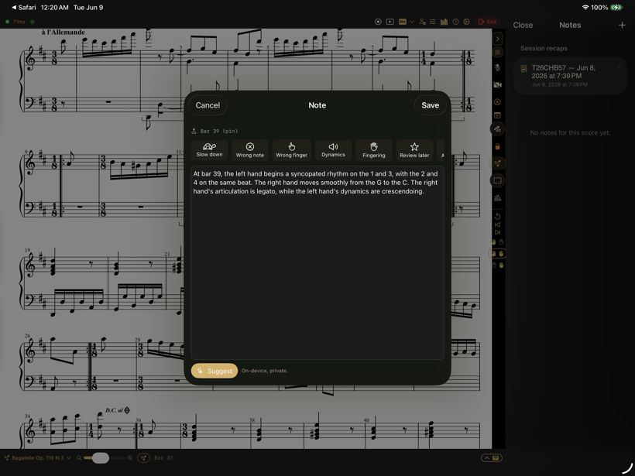The height and width of the screenshot is (476, 635).
Task: Toggle the orange lock
Action: pos(498,146)
